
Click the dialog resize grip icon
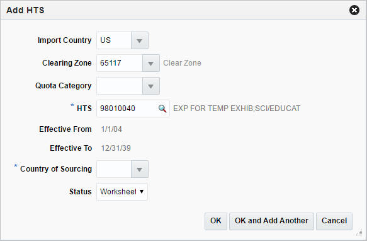point(359,232)
